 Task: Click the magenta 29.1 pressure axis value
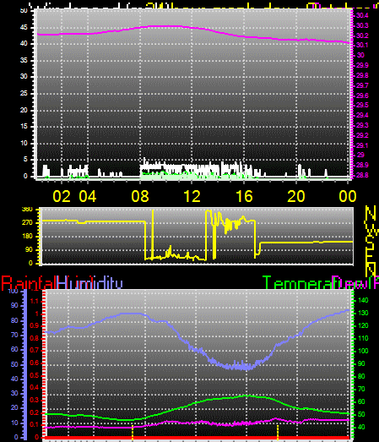[x=362, y=145]
